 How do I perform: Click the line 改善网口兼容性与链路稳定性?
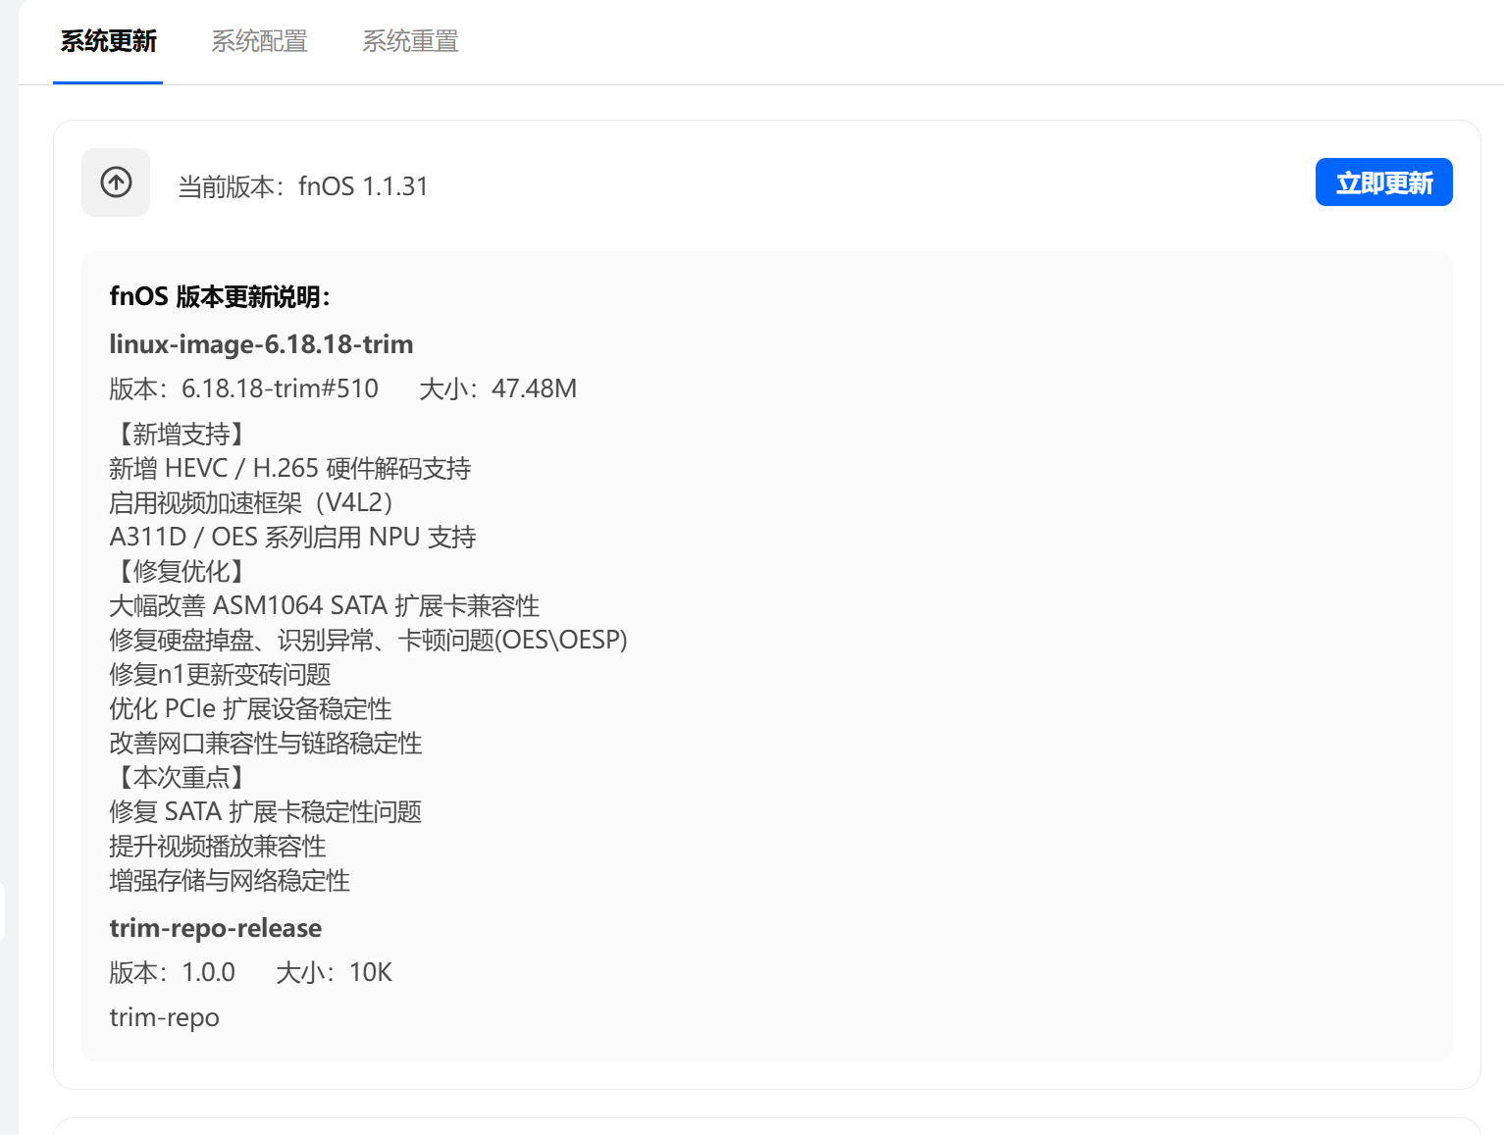266,743
